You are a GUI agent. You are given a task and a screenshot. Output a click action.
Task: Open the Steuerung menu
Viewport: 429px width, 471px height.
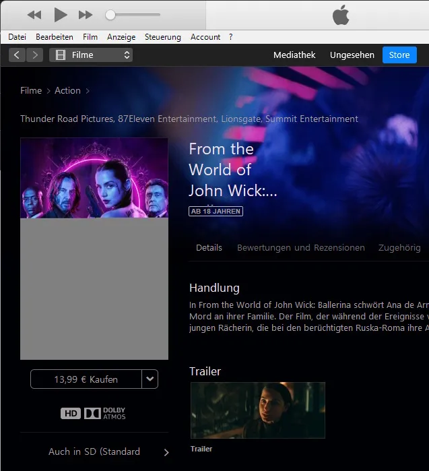tap(163, 37)
